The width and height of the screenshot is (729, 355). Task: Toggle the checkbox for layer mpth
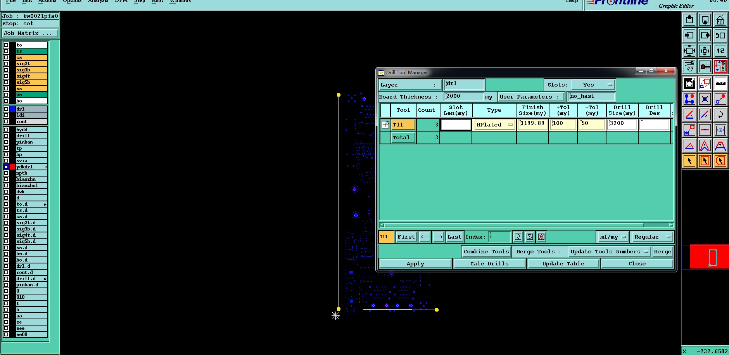tap(6, 173)
